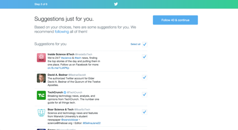Open the @SelinaJane22 editor mention

click(92, 123)
